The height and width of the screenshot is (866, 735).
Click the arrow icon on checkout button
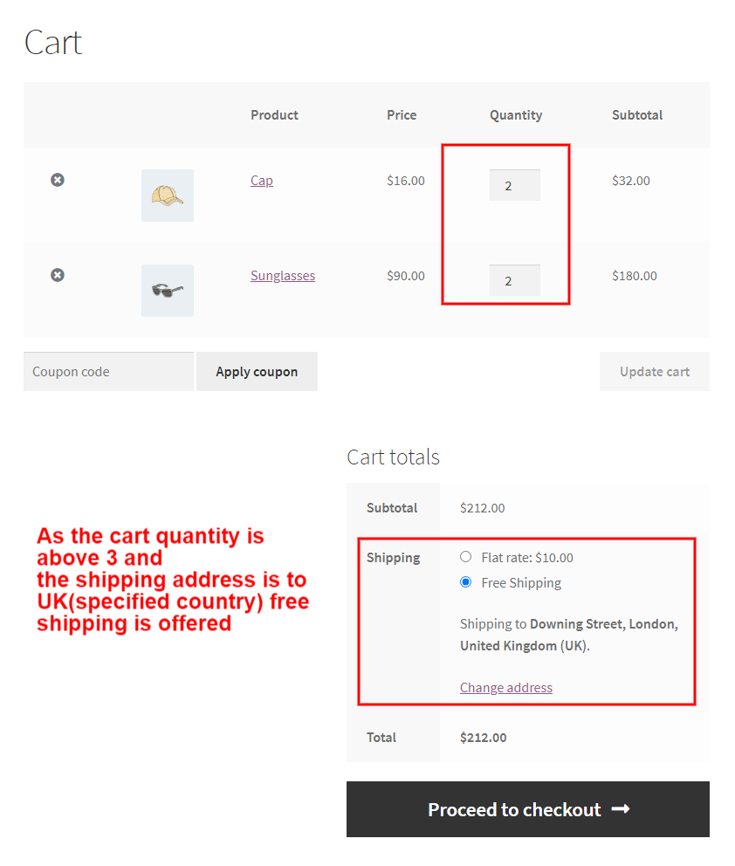coord(621,809)
